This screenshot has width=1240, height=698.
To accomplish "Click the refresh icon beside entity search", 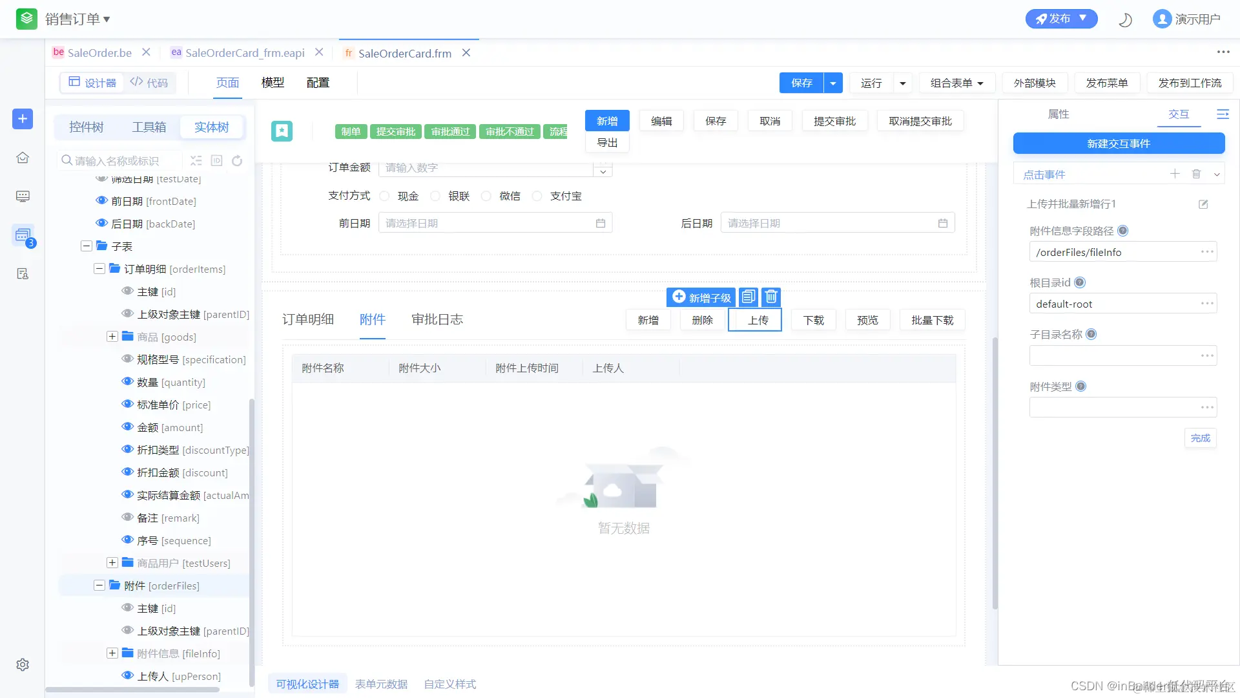I will click(237, 161).
